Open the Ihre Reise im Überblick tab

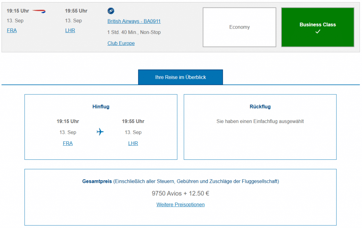coord(180,77)
